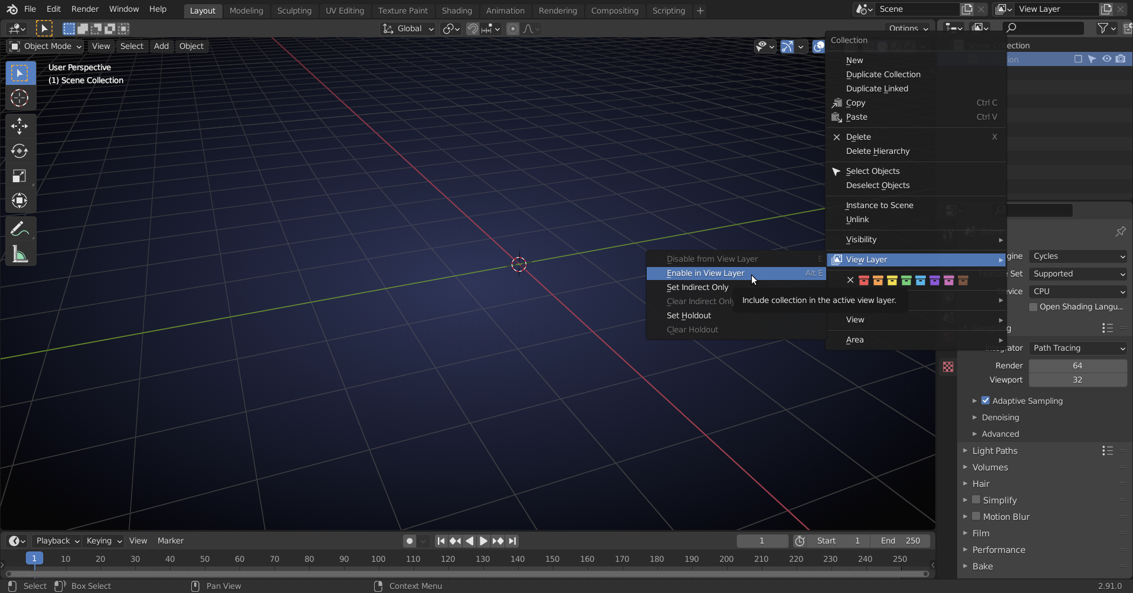Select the Measure tool
Viewport: 1133px width, 593px height.
[x=20, y=254]
